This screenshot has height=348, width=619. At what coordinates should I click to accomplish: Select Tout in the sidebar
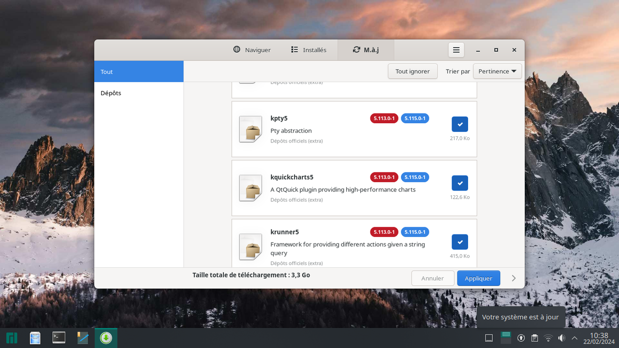coord(139,72)
